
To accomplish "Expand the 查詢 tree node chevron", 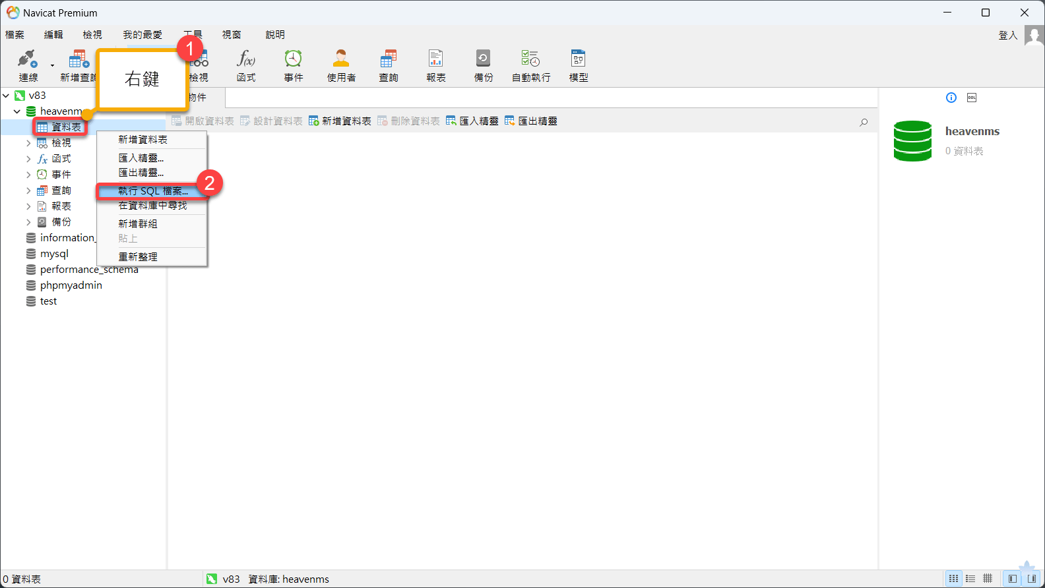I will coord(28,191).
